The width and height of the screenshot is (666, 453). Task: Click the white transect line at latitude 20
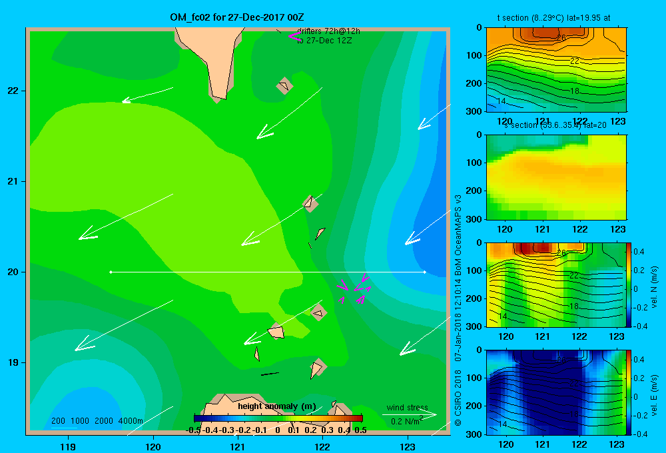[x=268, y=272]
